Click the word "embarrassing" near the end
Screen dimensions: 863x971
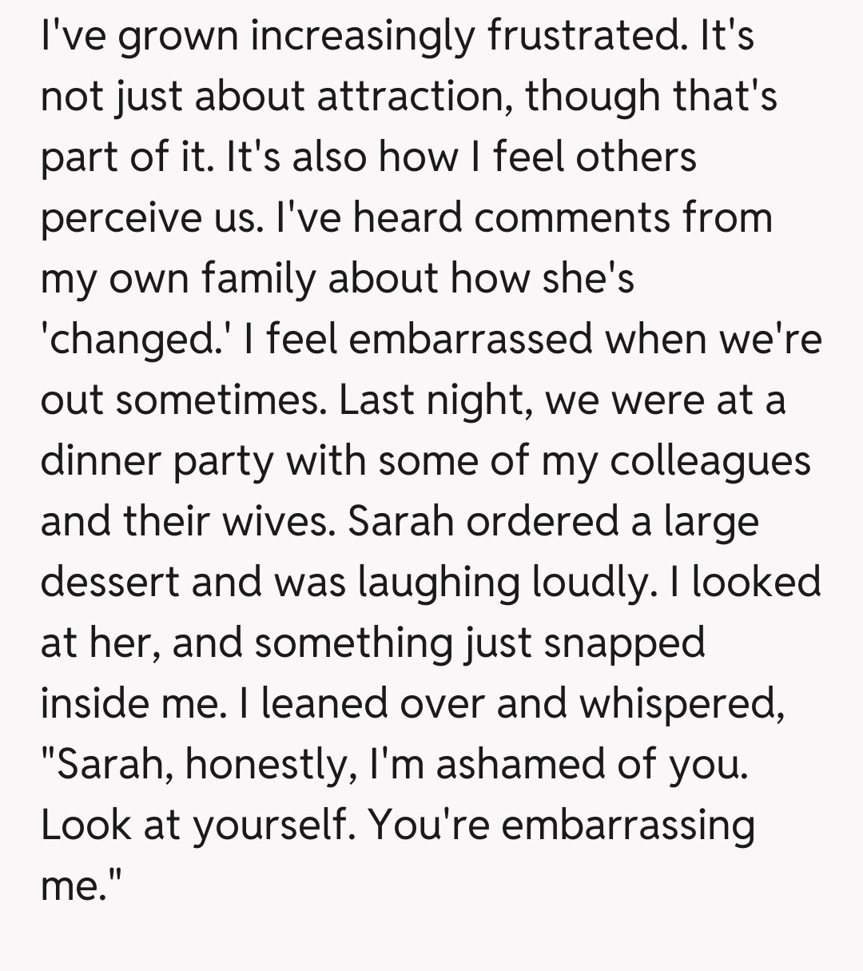(627, 825)
